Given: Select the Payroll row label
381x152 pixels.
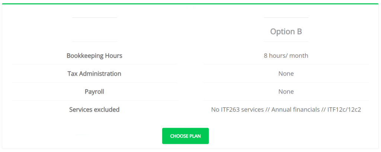Looking at the screenshot, I should pyautogui.click(x=94, y=92).
